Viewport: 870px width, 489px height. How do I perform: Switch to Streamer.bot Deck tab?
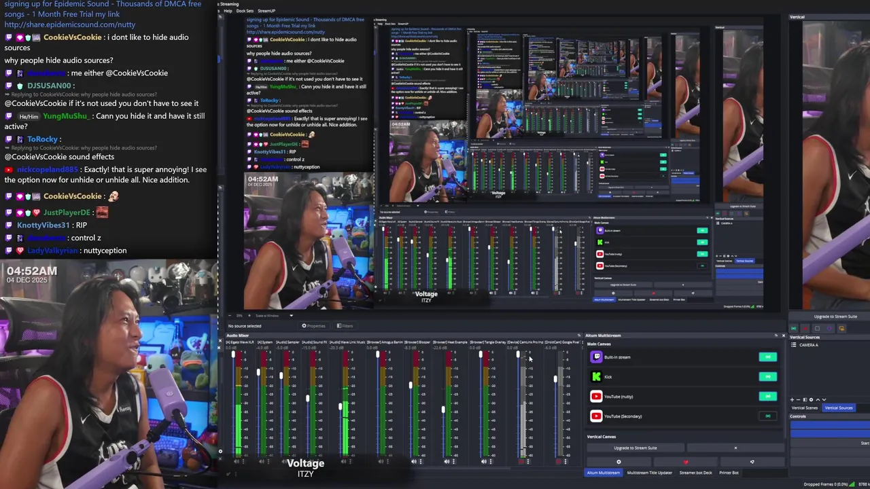pyautogui.click(x=696, y=472)
